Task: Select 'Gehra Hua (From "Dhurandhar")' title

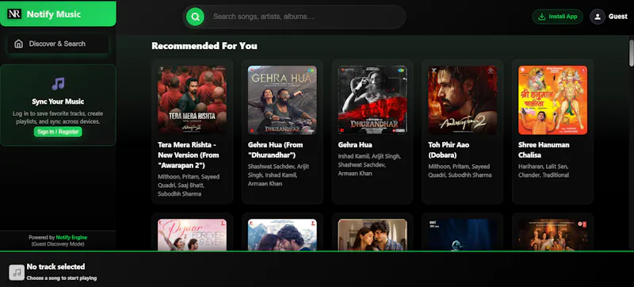Action: [x=275, y=150]
